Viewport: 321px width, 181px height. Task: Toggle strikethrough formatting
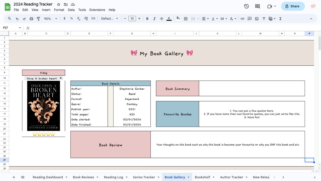pyautogui.click(x=162, y=19)
